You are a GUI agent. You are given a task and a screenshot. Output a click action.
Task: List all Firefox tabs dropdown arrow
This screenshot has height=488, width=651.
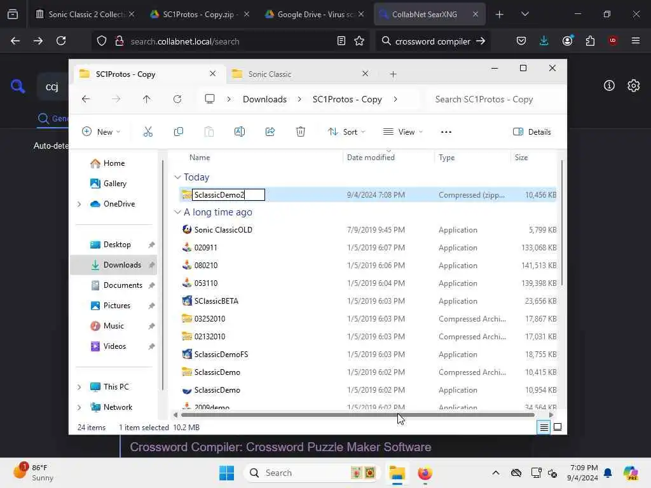[x=524, y=14]
